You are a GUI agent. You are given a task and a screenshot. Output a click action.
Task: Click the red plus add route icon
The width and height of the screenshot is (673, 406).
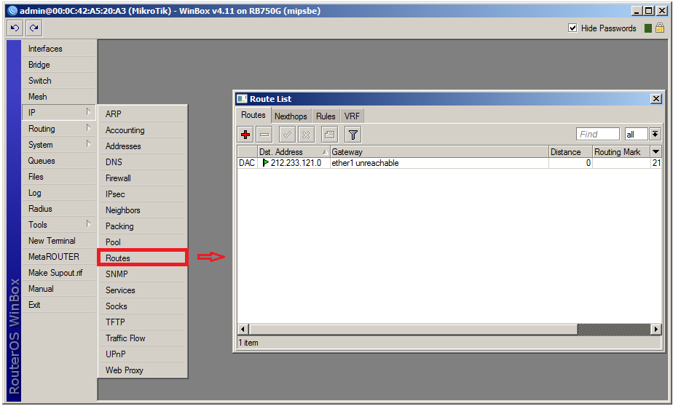point(245,135)
